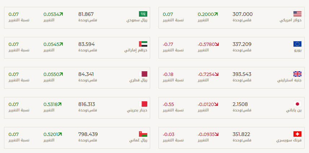
Task: Click the فرنك سويسري change percentage -0.03
Action: 169,135
